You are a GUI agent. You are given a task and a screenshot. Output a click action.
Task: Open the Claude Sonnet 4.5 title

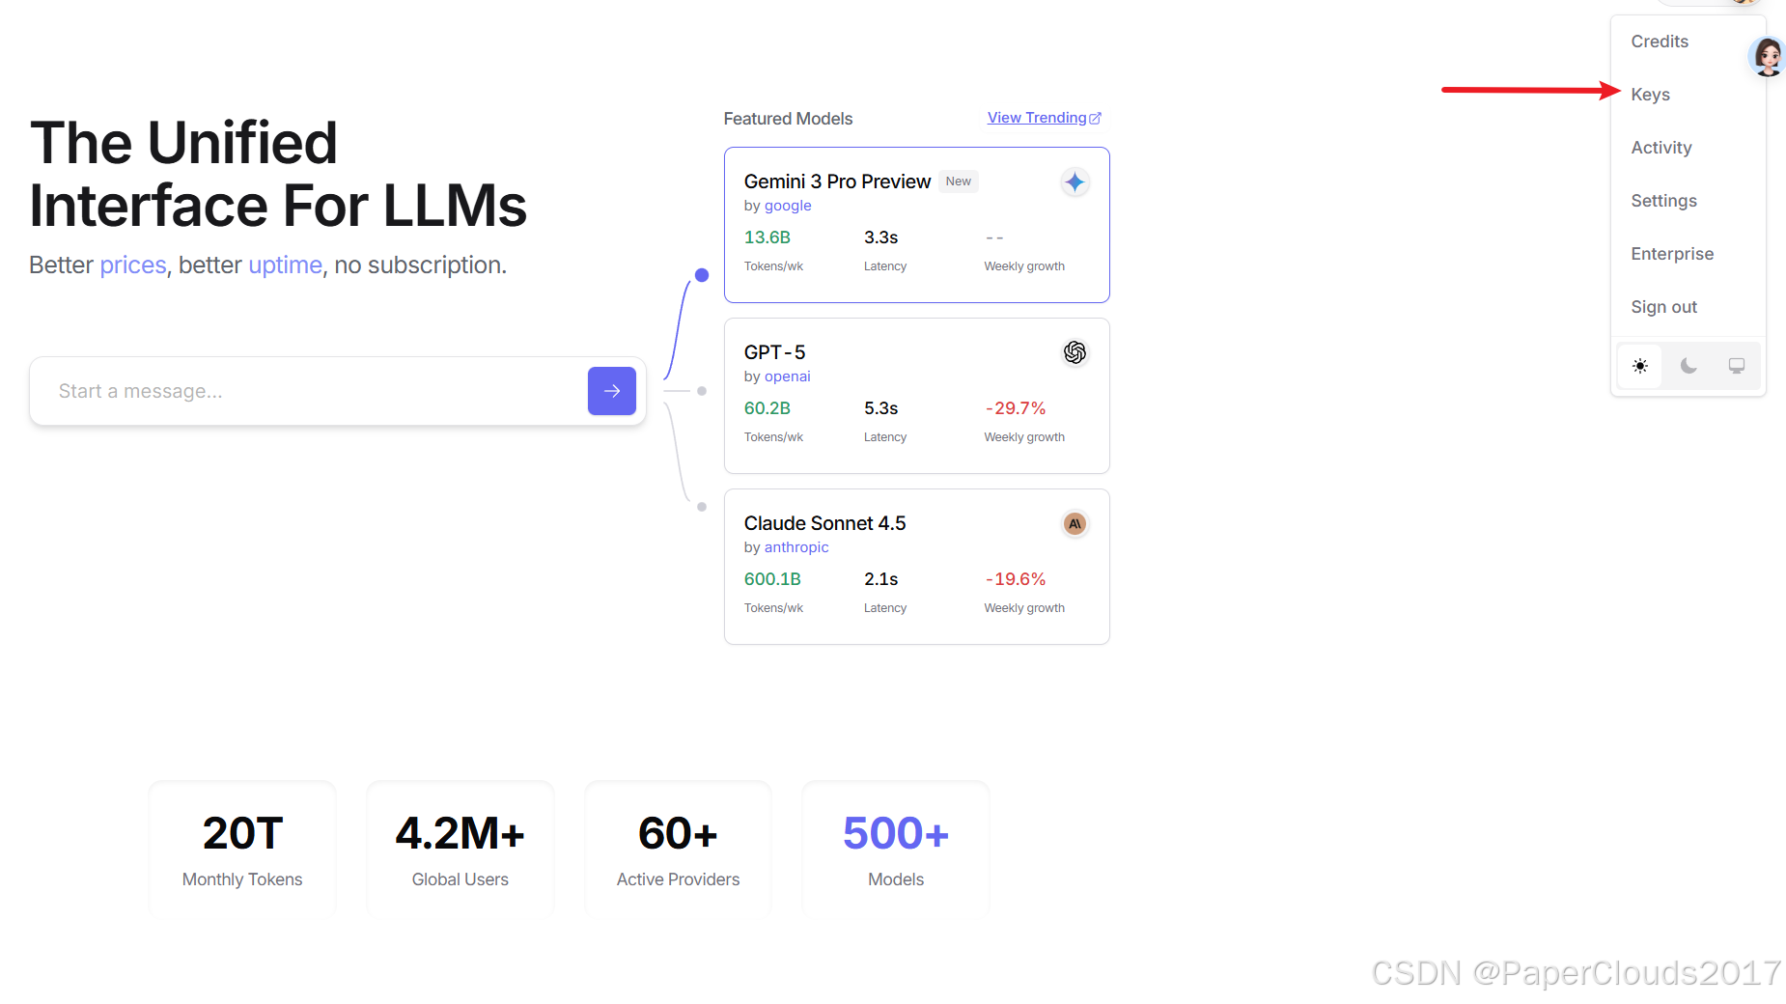click(824, 523)
